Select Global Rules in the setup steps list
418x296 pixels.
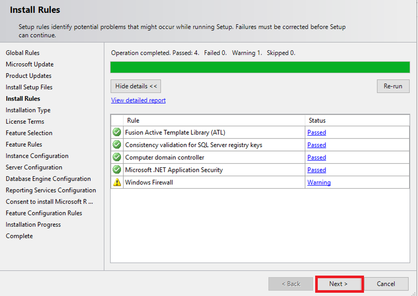[x=23, y=53]
